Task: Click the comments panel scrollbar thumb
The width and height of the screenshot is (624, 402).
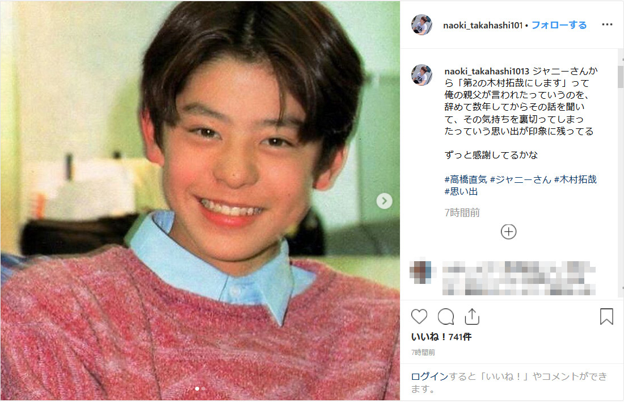Action: point(621,77)
